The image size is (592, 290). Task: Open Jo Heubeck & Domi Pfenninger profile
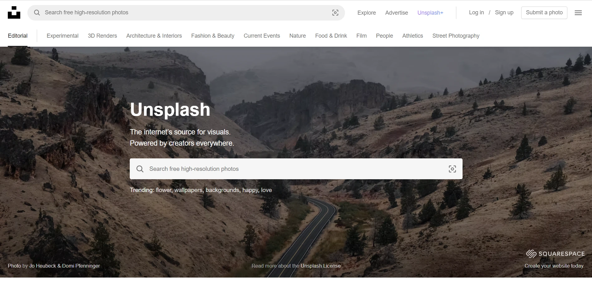(65, 266)
